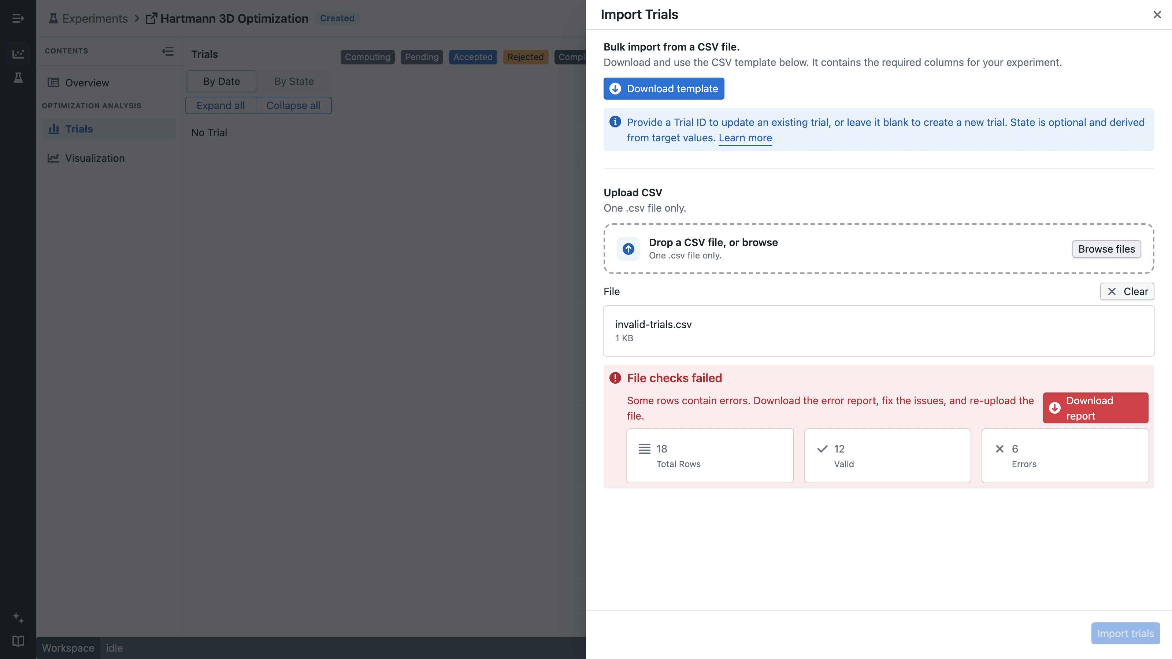Open the flask icon in left rail
This screenshot has height=659, width=1172.
pos(18,78)
